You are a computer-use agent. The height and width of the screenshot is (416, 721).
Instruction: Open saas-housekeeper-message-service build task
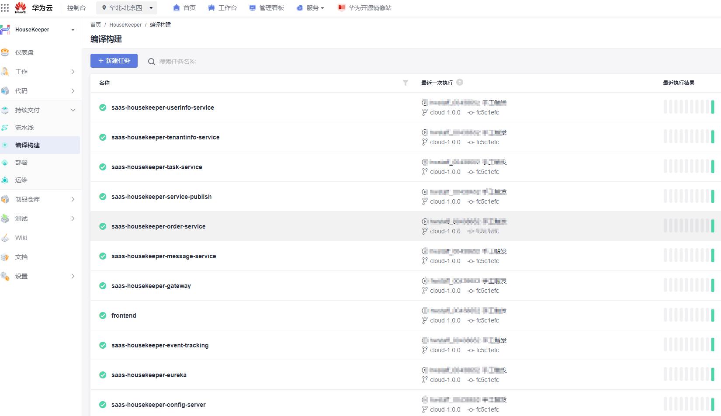(x=163, y=256)
